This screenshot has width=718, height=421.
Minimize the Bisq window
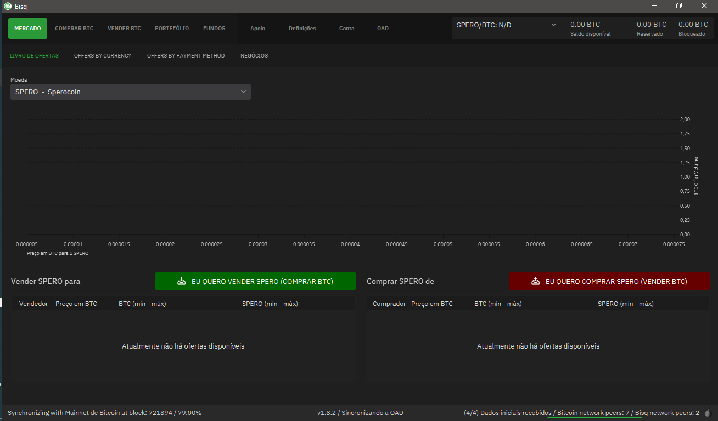(x=654, y=6)
